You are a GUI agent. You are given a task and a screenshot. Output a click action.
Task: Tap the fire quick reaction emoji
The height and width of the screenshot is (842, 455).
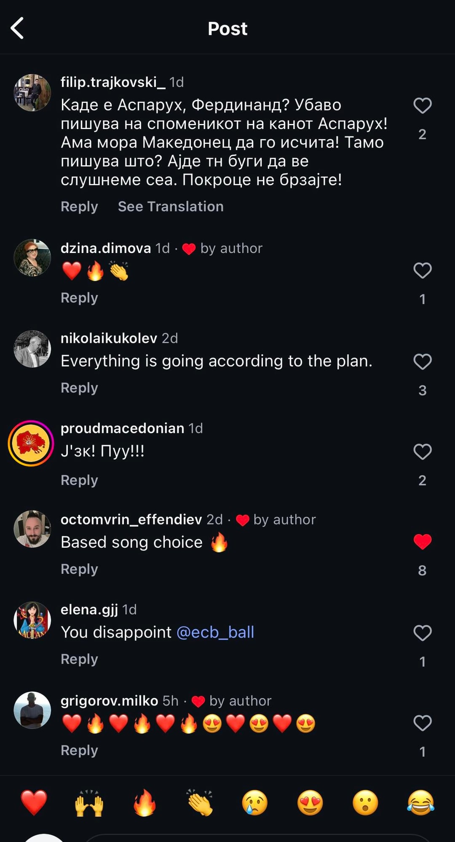click(x=145, y=802)
